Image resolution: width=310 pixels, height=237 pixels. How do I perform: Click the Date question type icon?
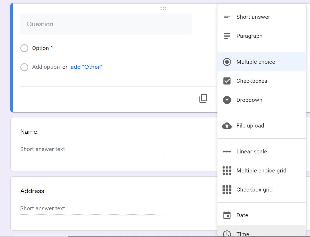click(x=227, y=215)
